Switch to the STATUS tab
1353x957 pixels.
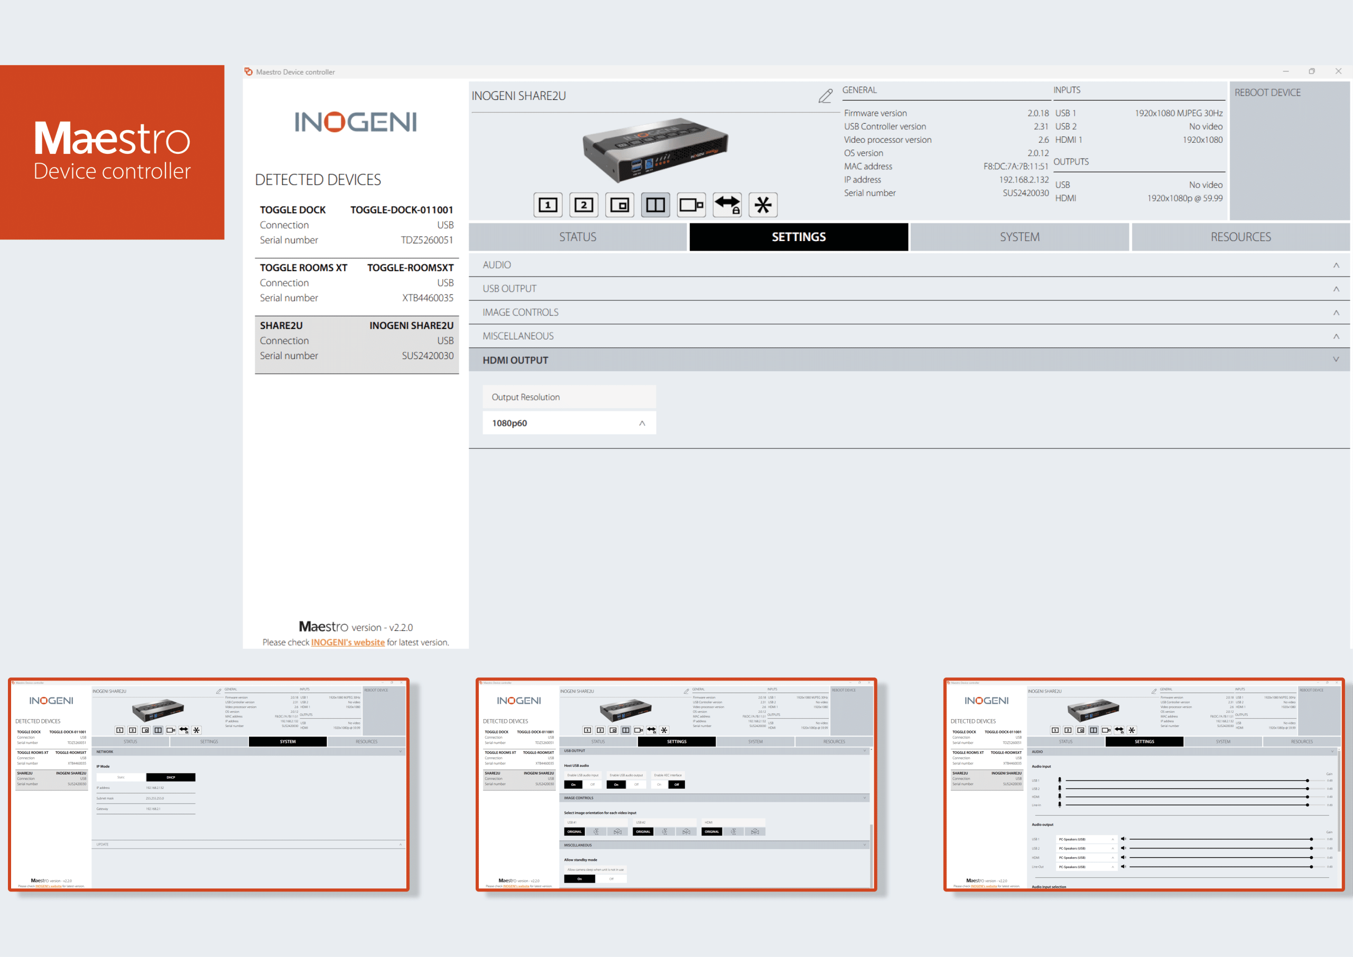click(578, 237)
